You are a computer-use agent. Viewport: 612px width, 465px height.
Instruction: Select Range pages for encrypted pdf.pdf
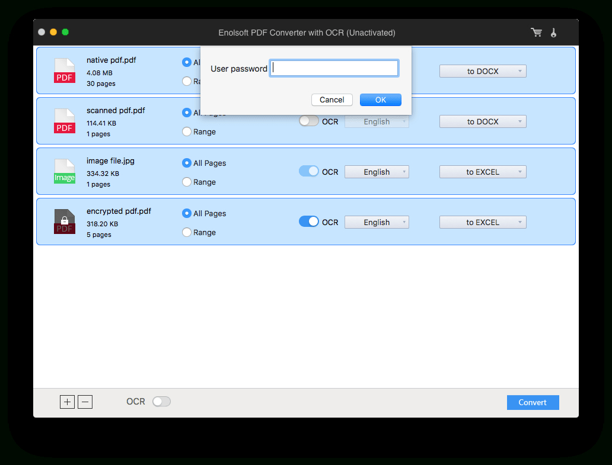pos(186,232)
